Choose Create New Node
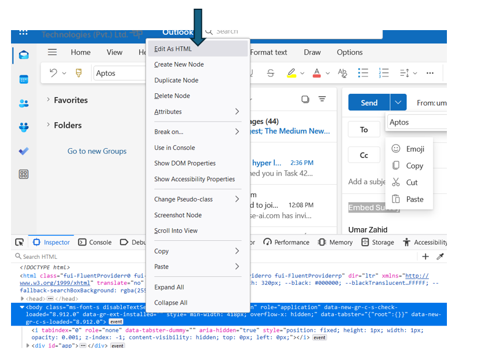484x359 pixels. (x=198, y=64)
